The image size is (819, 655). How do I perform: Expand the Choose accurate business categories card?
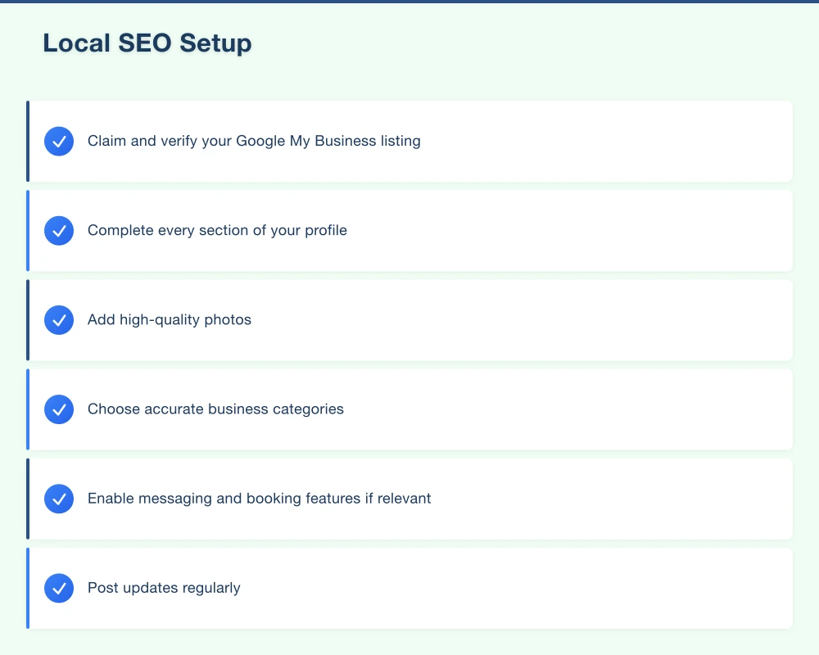tap(409, 409)
